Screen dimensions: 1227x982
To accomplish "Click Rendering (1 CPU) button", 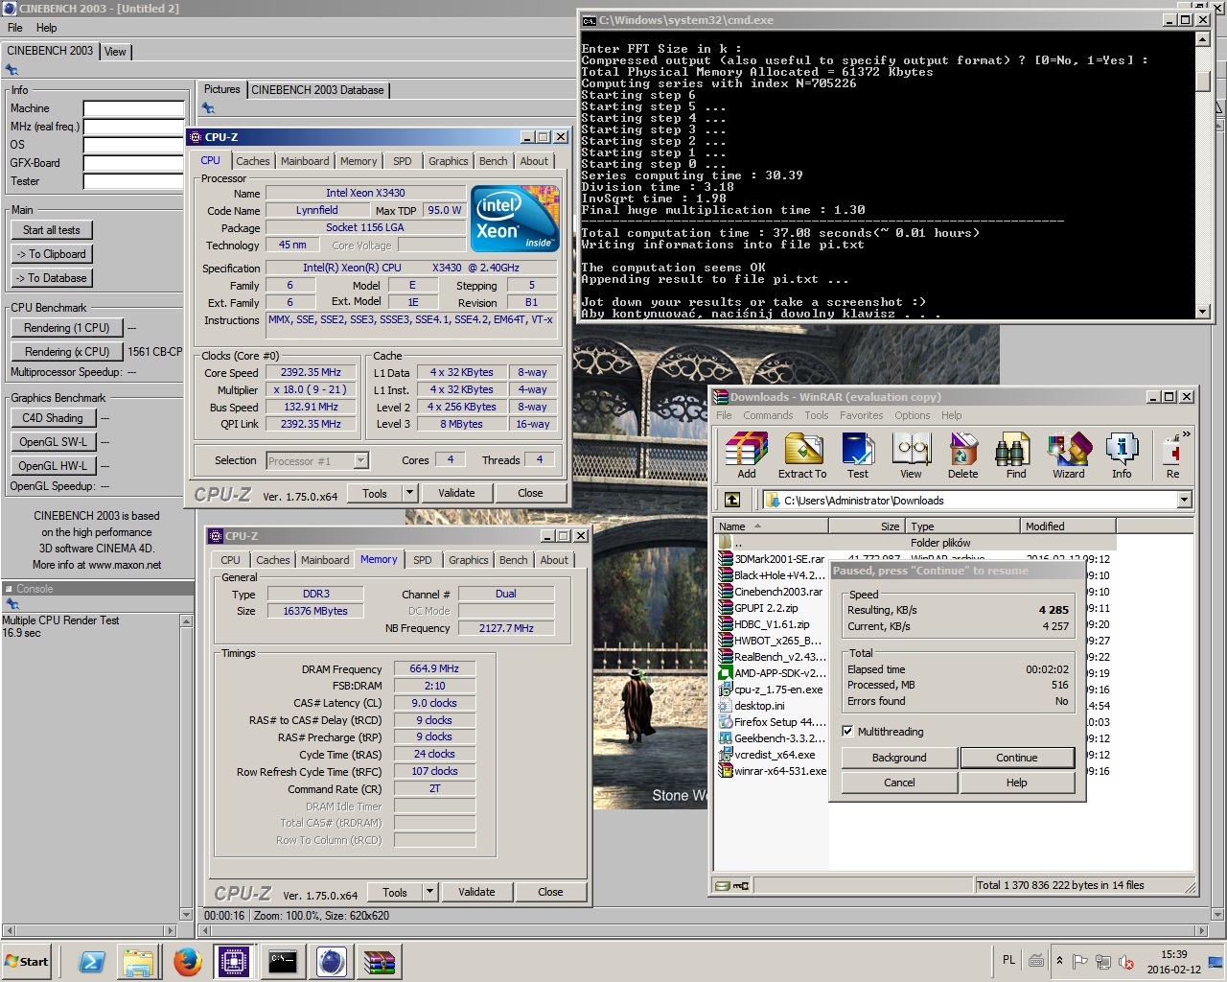I will point(67,328).
